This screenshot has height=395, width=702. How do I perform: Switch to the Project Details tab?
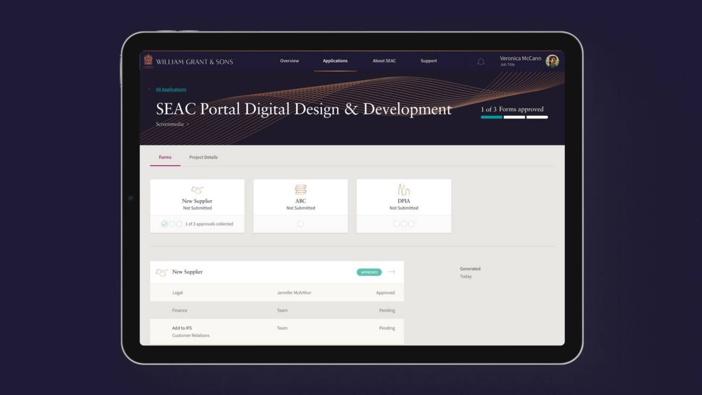[203, 157]
